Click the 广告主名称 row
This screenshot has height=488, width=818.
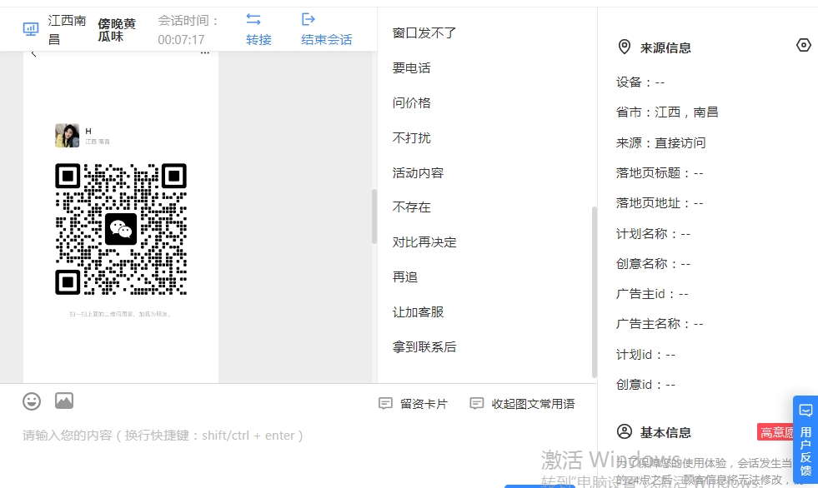(660, 324)
